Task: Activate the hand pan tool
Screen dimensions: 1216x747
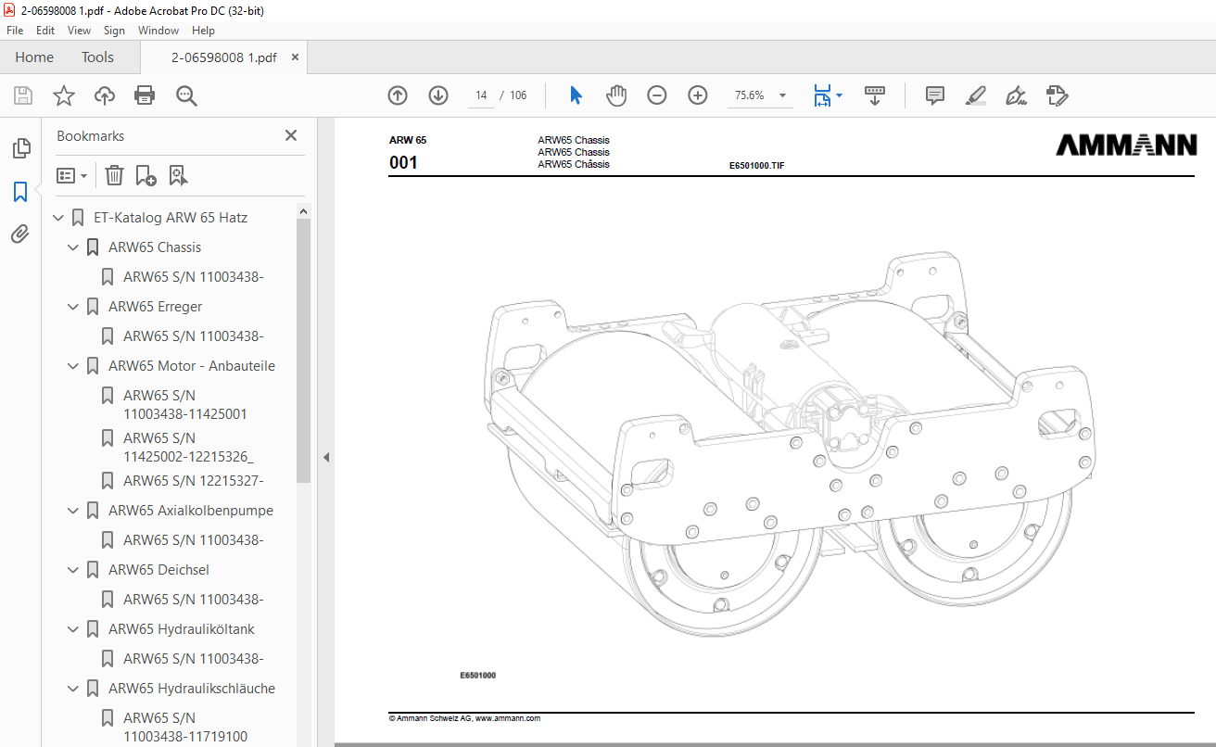Action: pos(616,95)
